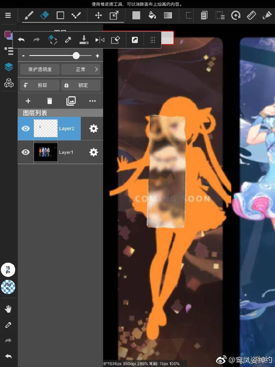Open the hamburger main menu

click(8, 15)
